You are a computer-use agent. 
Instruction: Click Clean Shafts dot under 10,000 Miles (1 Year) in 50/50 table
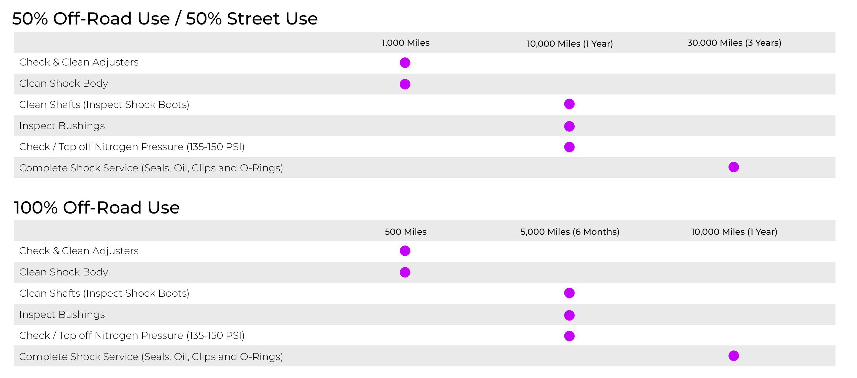pyautogui.click(x=569, y=104)
